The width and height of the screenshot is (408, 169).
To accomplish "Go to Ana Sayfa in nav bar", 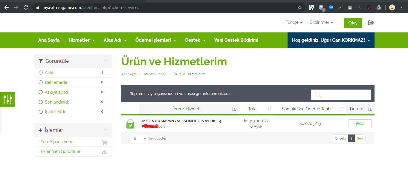I will tap(49, 40).
